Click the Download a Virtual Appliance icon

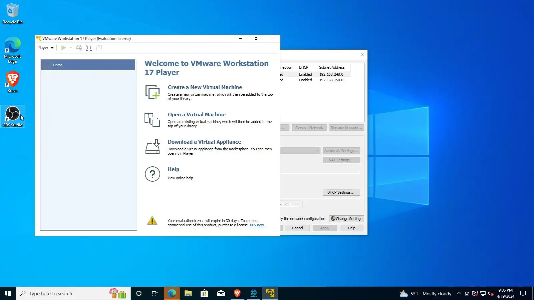pos(153,147)
